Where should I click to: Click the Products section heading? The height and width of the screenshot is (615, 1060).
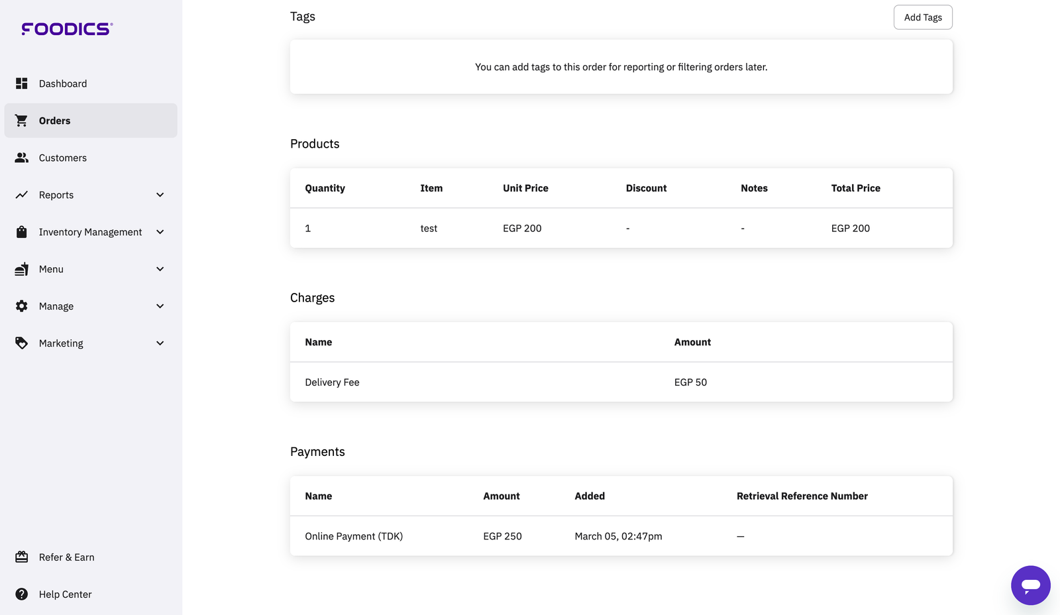click(x=315, y=144)
